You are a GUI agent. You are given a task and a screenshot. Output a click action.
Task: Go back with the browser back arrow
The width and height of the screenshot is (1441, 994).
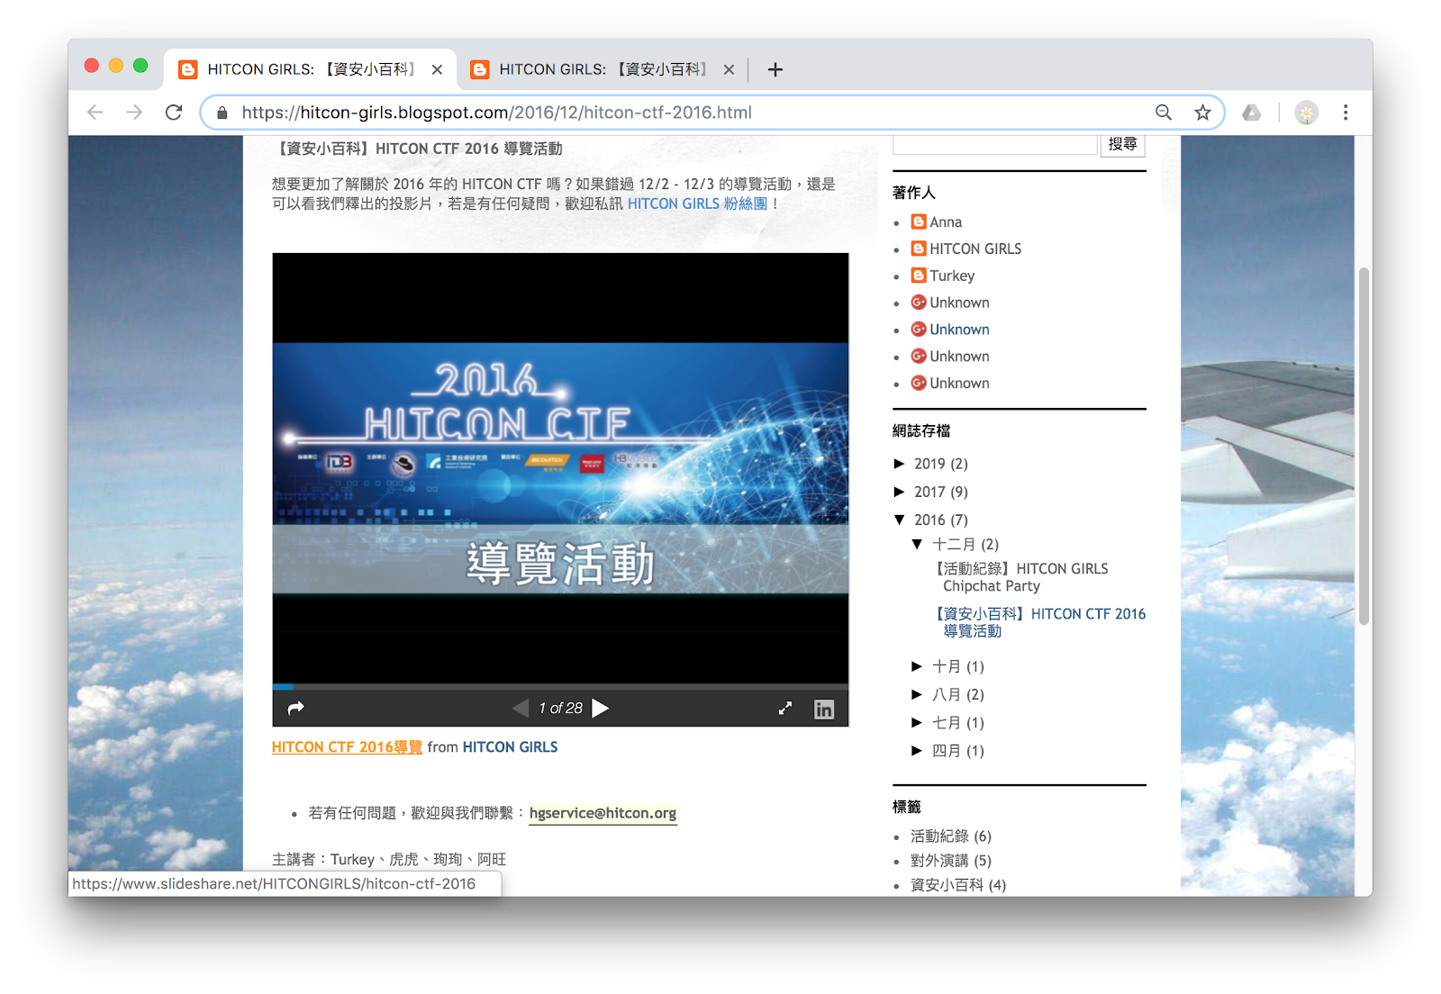[x=95, y=113]
